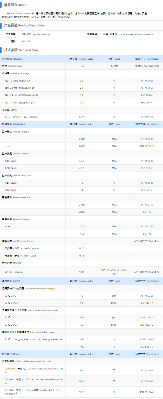Screen dimensions: 163x399
Task: Click the ISO 180/1U test method
Action: pos(147,325)
